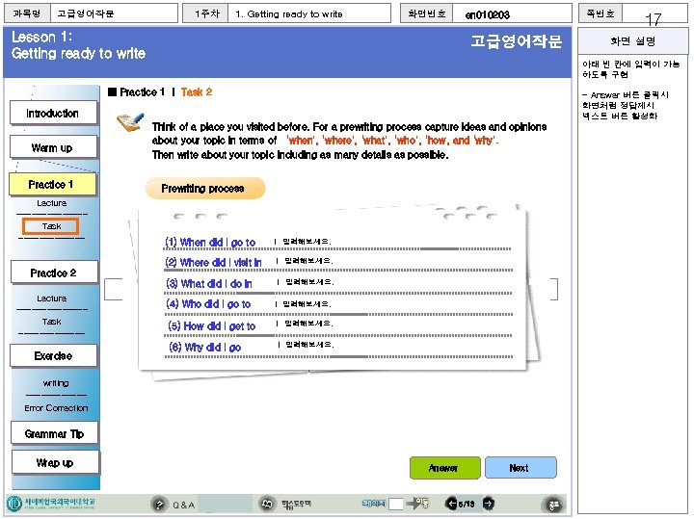This screenshot has height=519, width=694.
Task: Open the study helper book icon
Action: (x=267, y=504)
